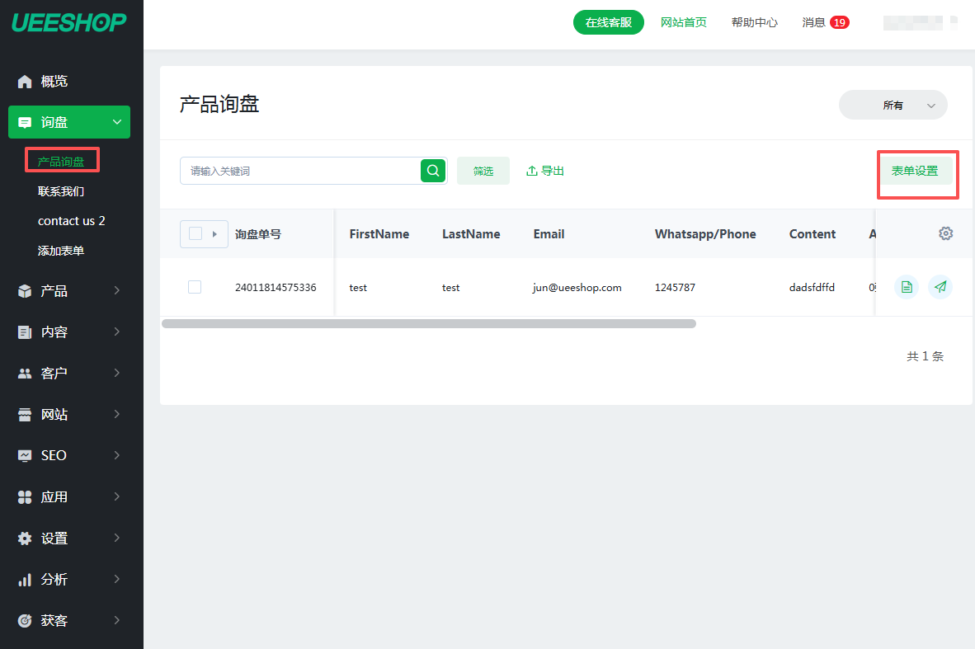Toggle the select-all checkbox in header
This screenshot has height=649, width=975.
click(195, 233)
